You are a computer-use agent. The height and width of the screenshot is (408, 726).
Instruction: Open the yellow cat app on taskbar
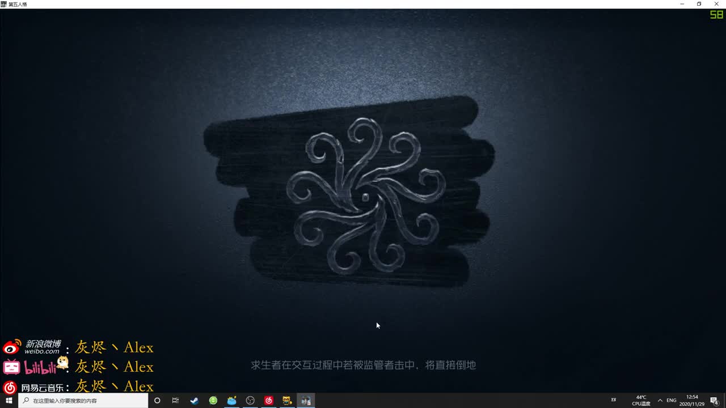coord(287,401)
